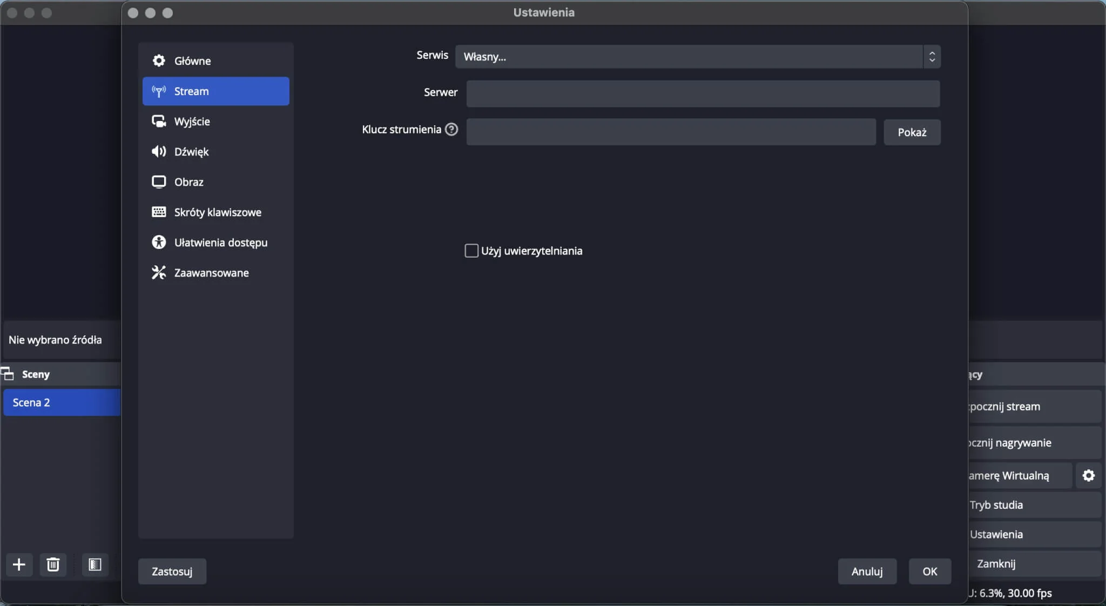Screen dimensions: 1106x606
Task: Delete the selected scene with trash icon
Action: tap(52, 565)
